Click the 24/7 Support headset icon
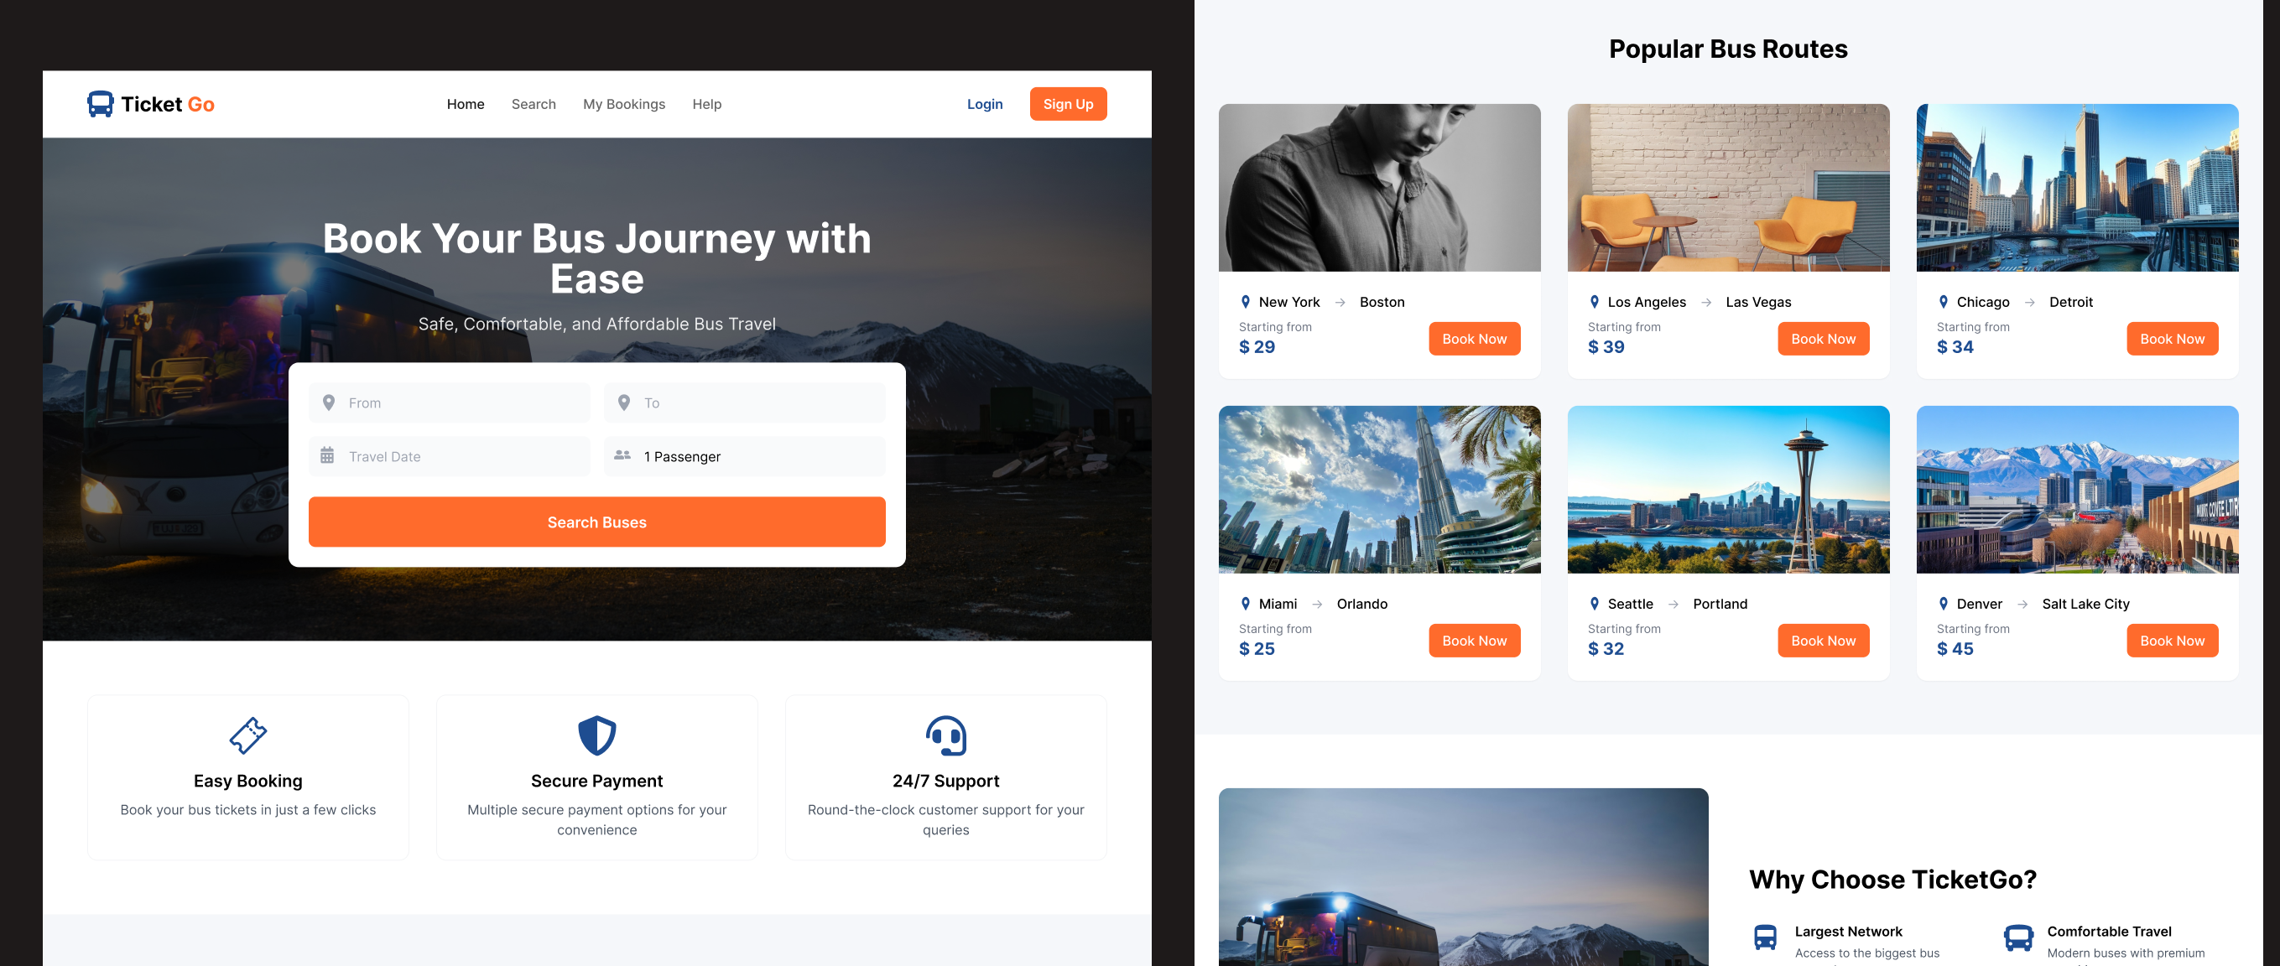The width and height of the screenshot is (2280, 966). tap(945, 735)
